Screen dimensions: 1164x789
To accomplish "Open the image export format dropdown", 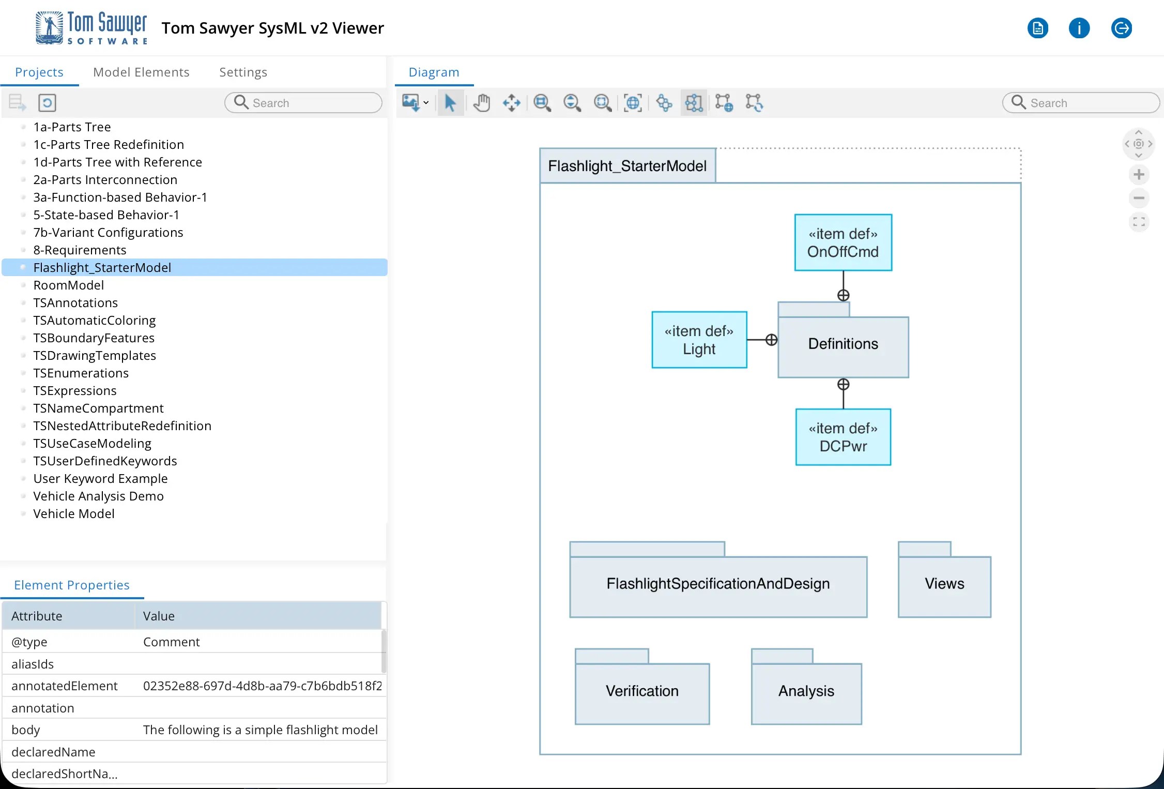I will click(426, 103).
